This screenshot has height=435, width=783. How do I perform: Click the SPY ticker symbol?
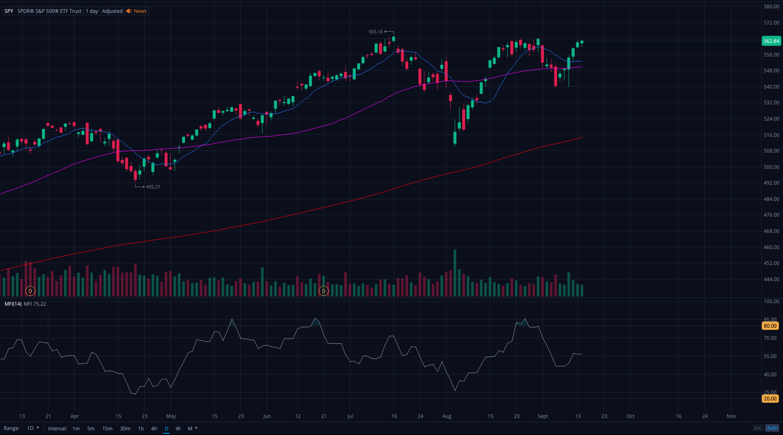tap(9, 11)
